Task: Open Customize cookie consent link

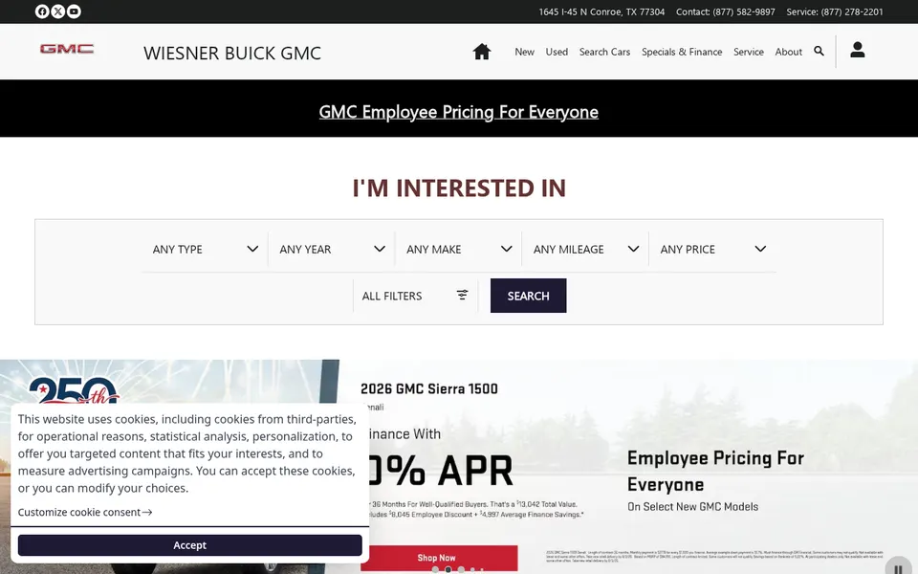Action: point(85,512)
